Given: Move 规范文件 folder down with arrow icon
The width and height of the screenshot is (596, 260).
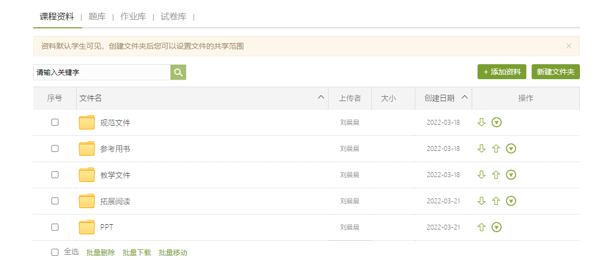Looking at the screenshot, I should (x=481, y=123).
